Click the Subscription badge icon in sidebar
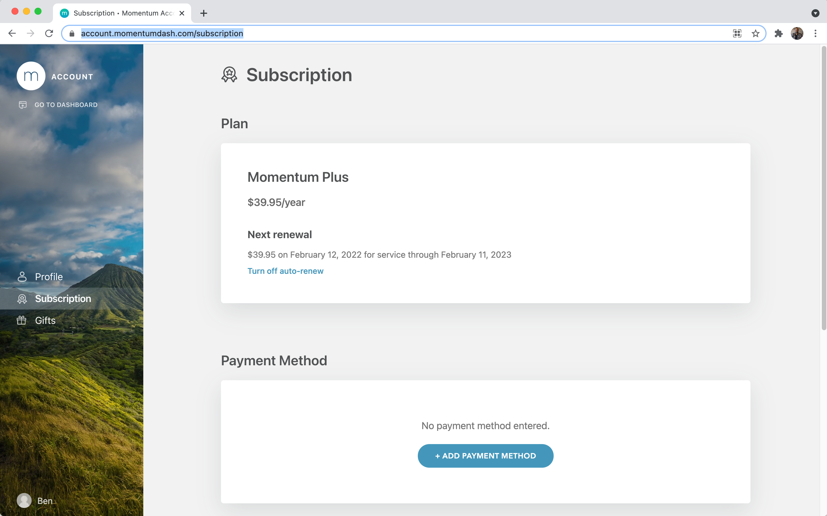 pos(22,299)
